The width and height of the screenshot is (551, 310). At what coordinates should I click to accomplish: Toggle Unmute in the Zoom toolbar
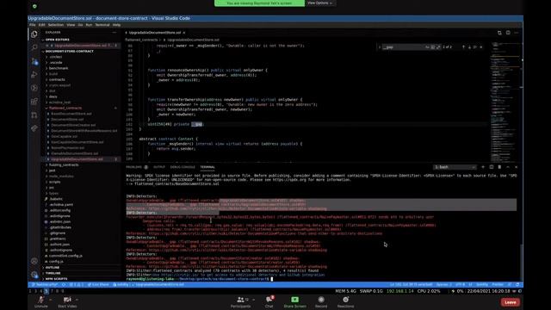tap(40, 301)
